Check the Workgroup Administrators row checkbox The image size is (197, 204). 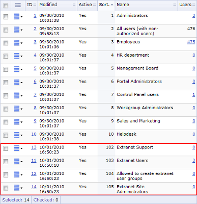6,109
